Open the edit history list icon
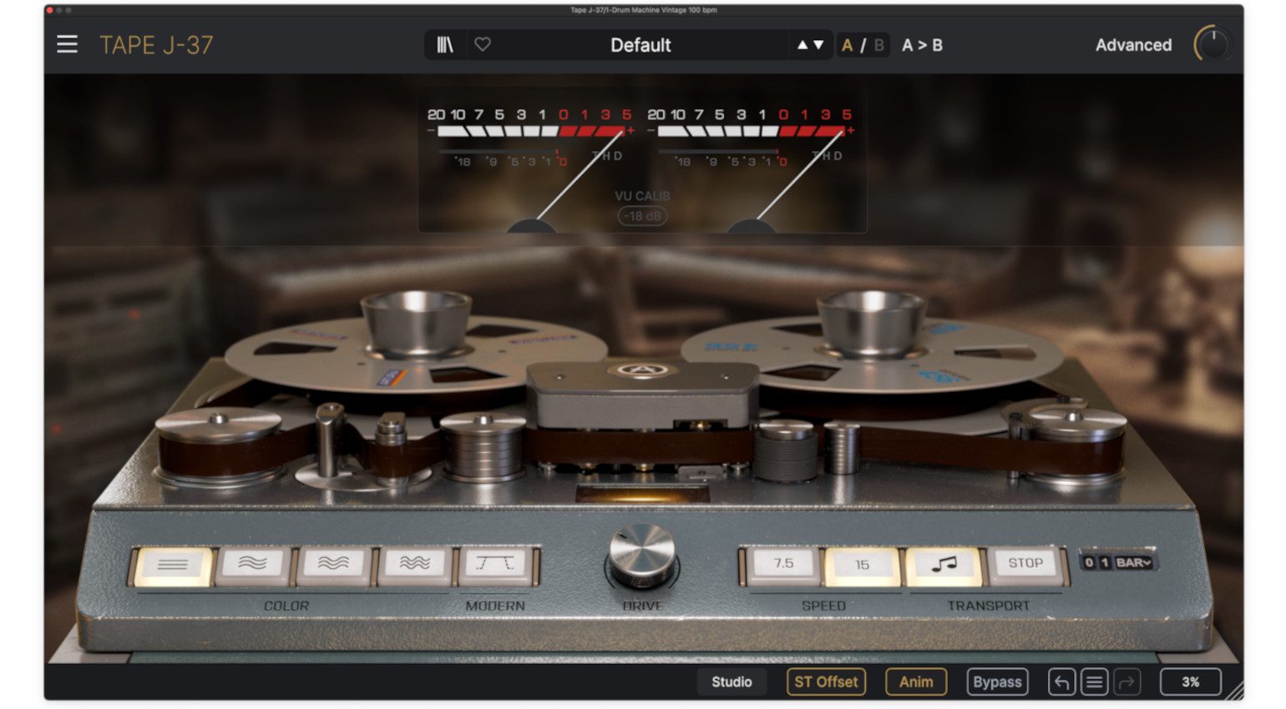Viewport: 1286px width, 709px height. click(1094, 682)
